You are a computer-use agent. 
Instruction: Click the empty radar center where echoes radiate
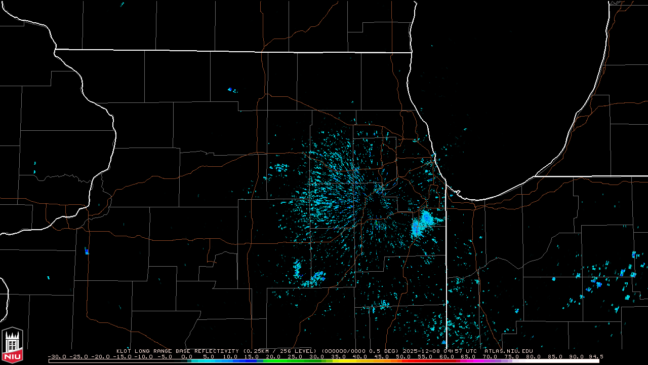(x=376, y=207)
